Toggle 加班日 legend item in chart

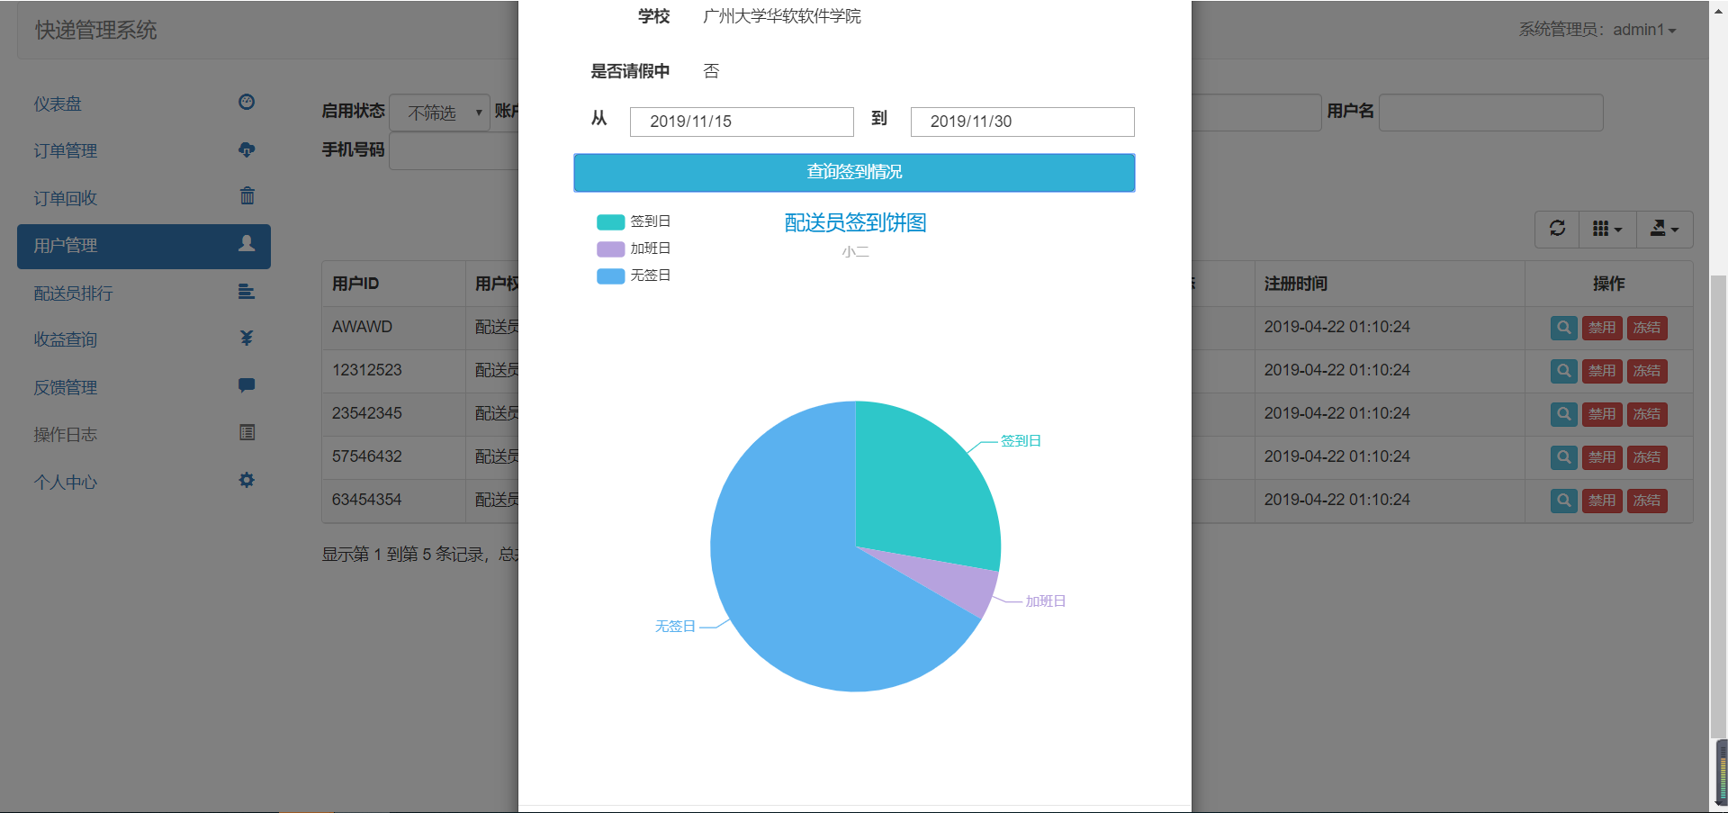634,248
